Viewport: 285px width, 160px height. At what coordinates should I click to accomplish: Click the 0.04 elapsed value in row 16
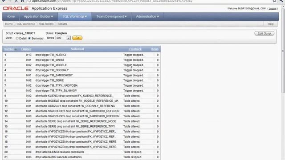click(28, 132)
